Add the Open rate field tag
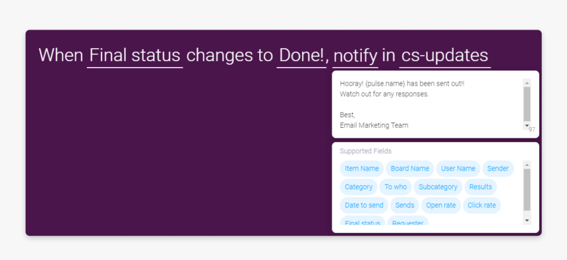Screen dimensions: 567x260 coord(441,205)
